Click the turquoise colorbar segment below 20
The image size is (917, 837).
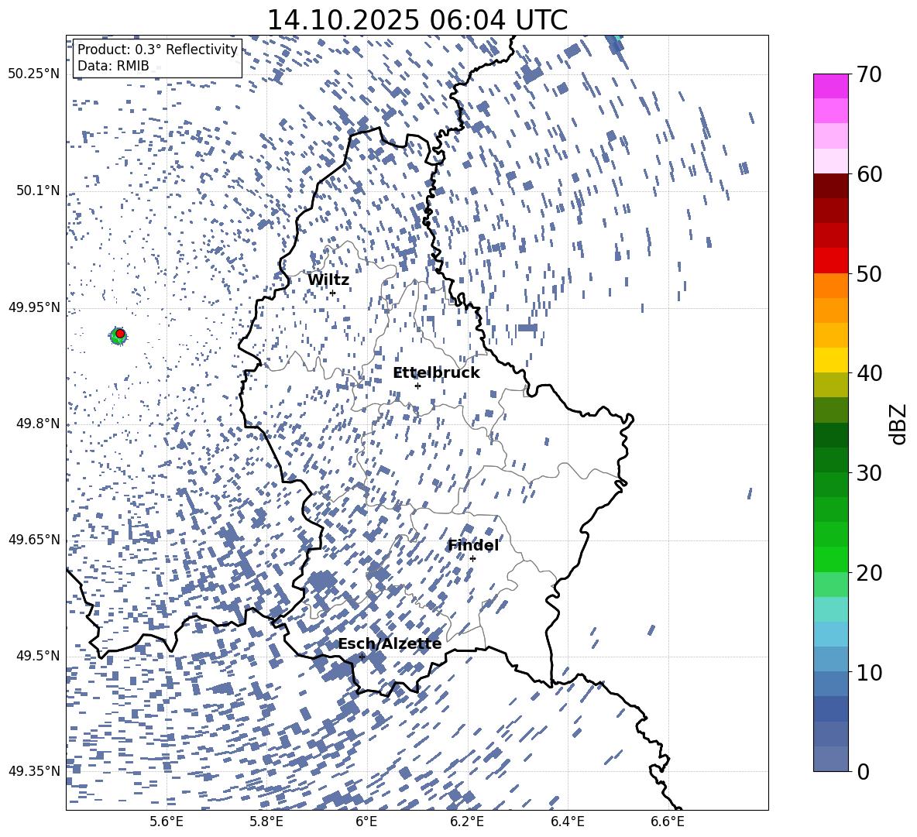(830, 609)
